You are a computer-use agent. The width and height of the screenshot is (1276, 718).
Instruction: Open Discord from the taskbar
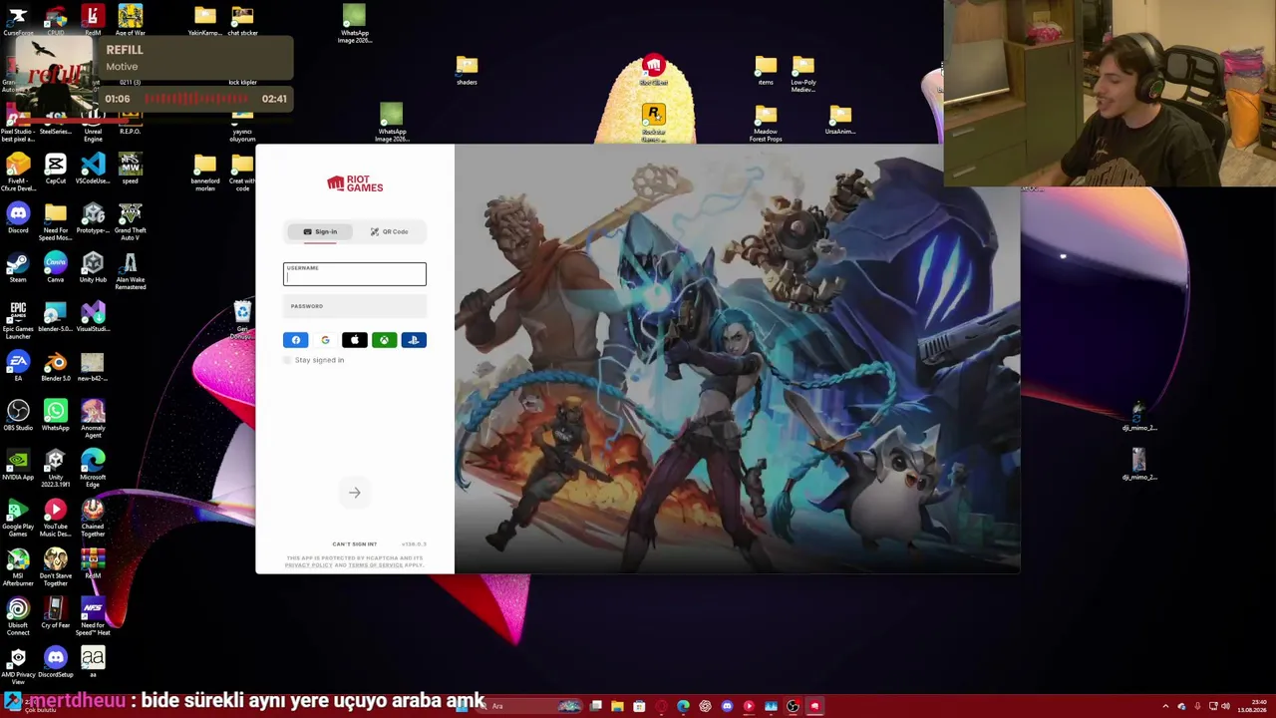727,706
